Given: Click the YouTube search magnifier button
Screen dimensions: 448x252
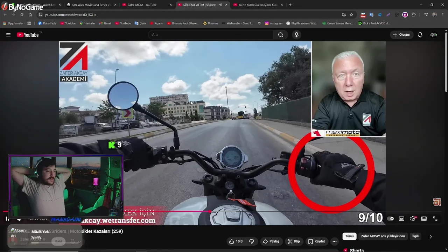Looking at the screenshot, I should click(281, 35).
